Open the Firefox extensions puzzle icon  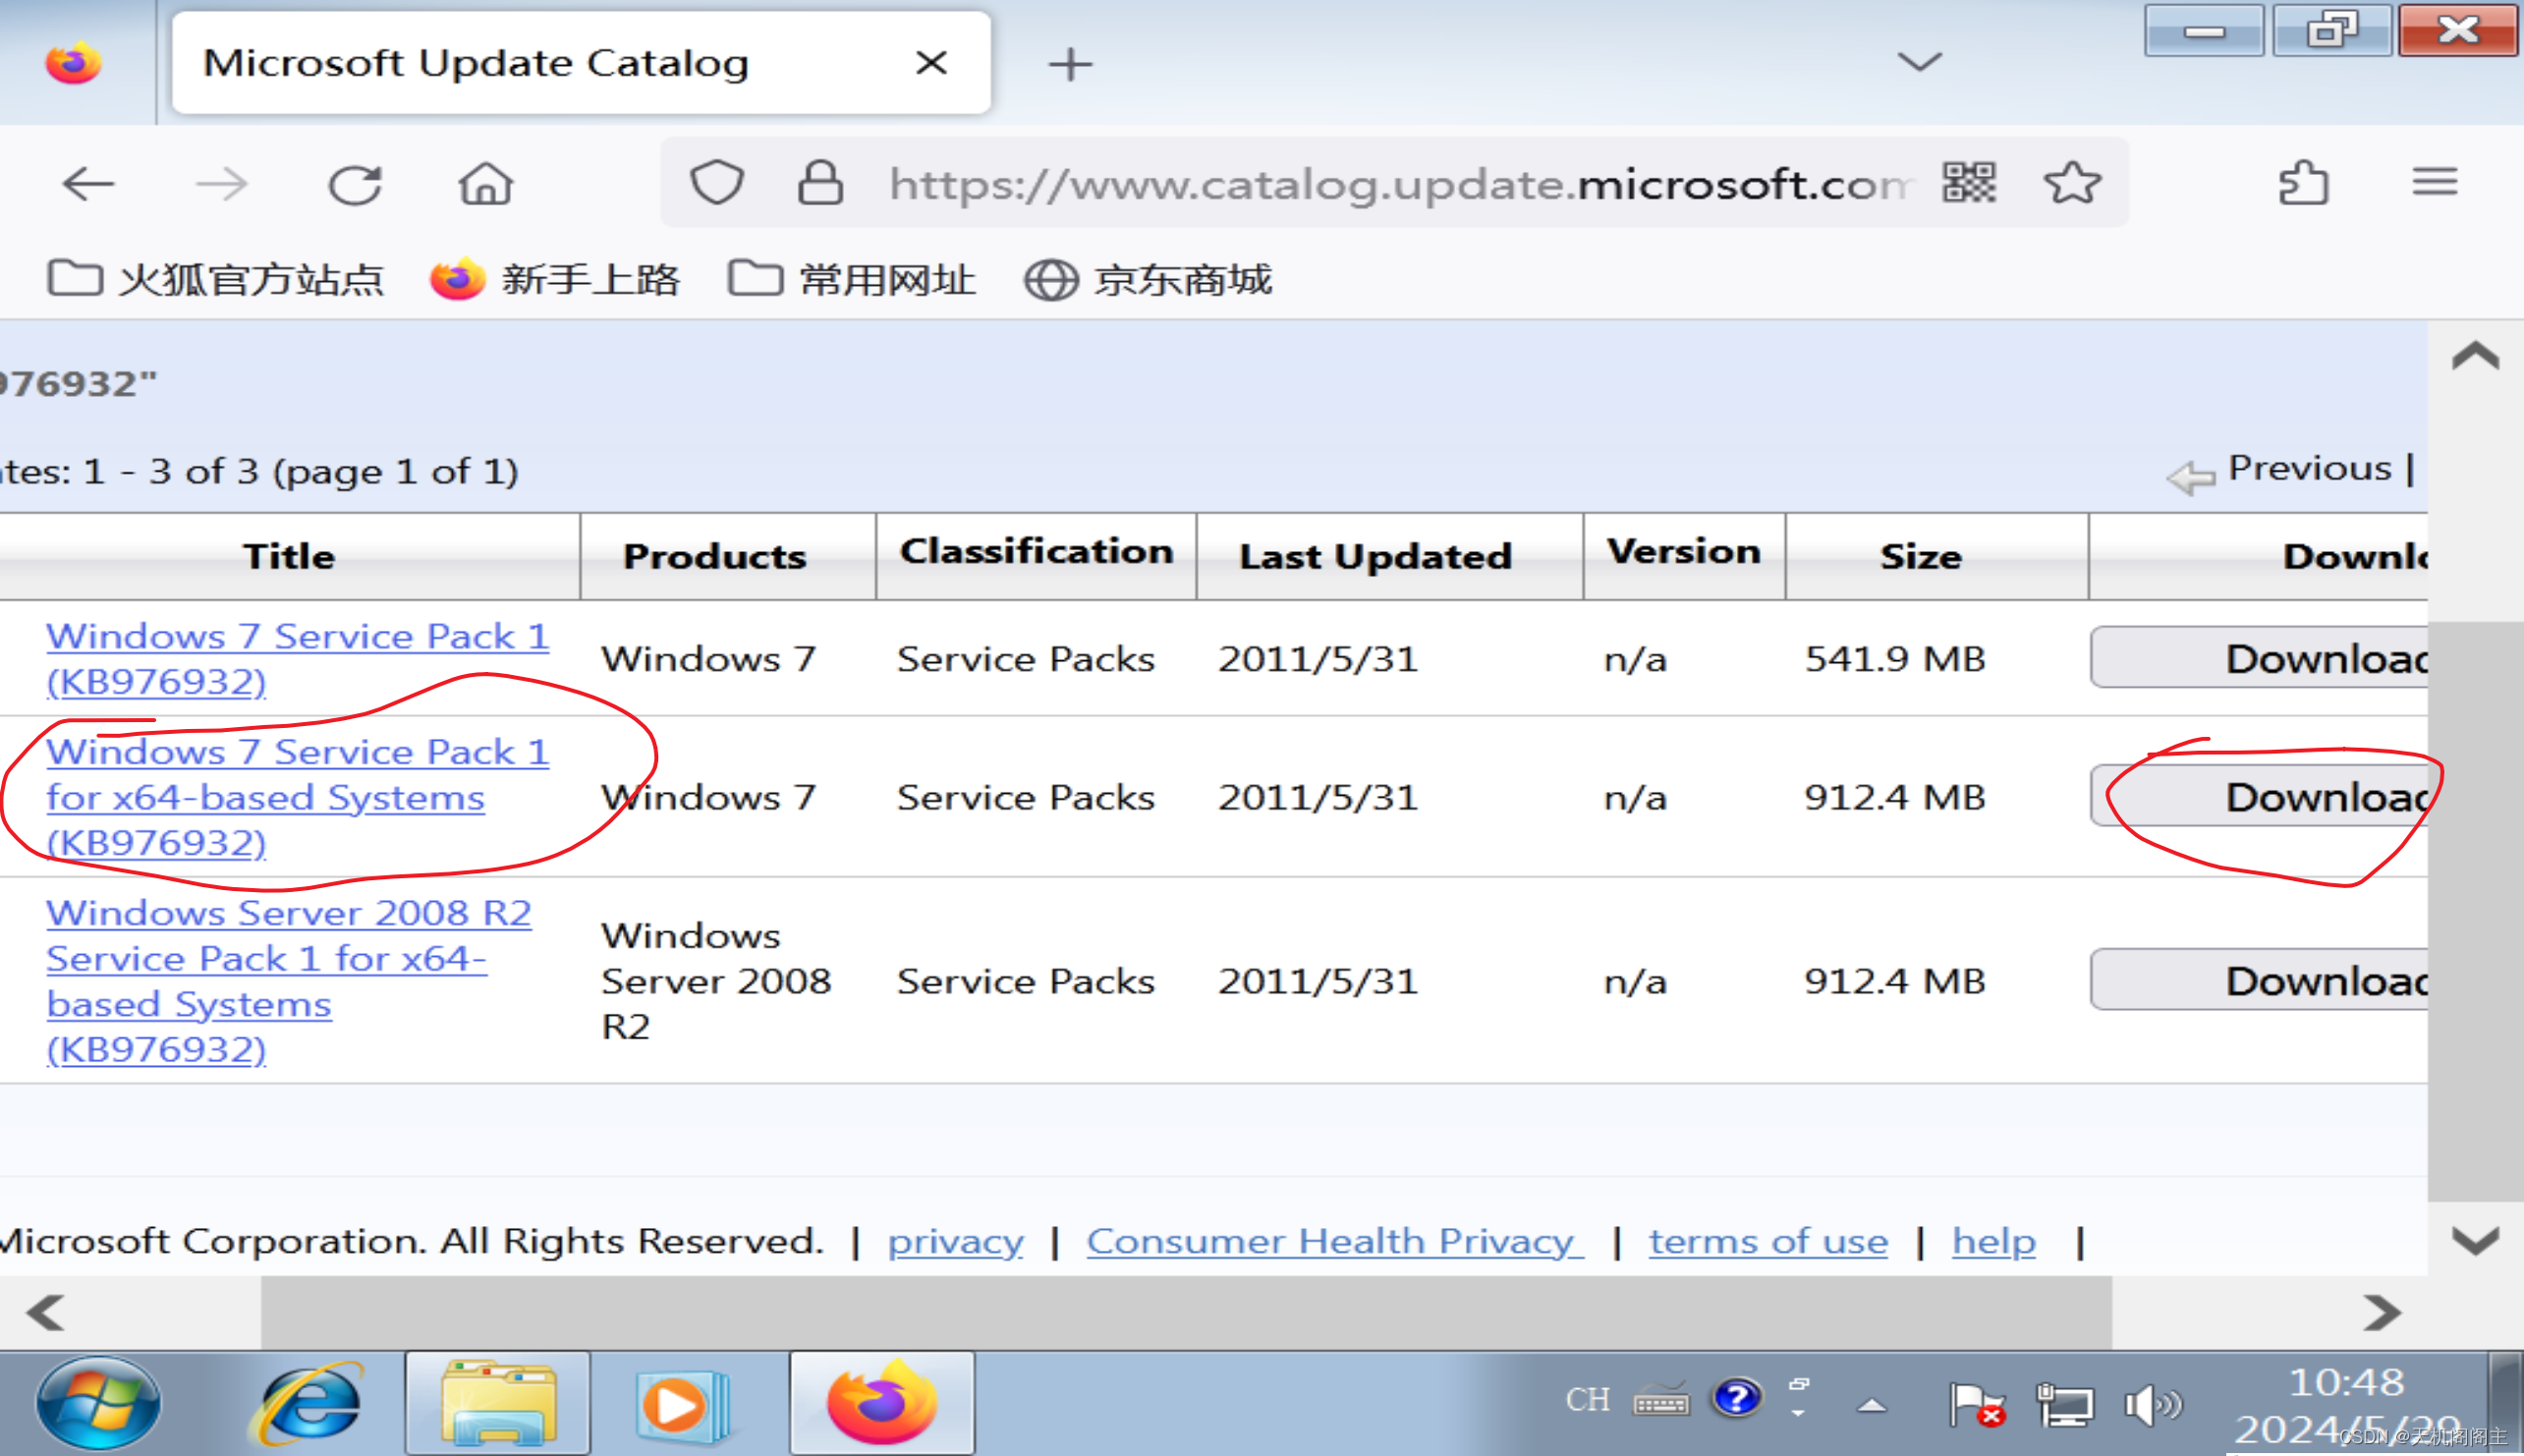tap(2304, 184)
